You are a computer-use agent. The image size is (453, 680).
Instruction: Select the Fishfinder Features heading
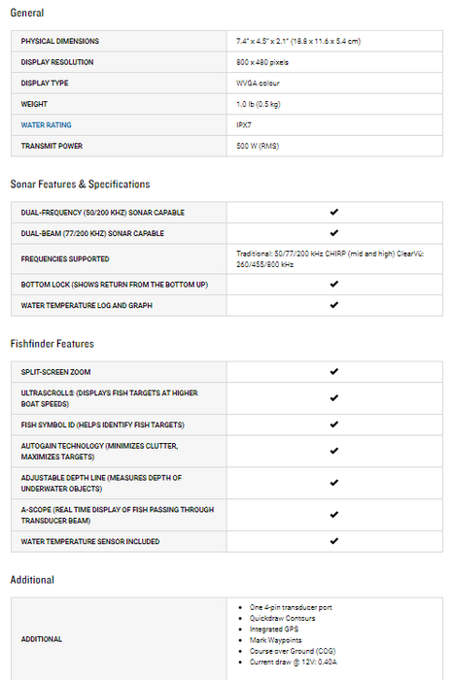tap(52, 344)
